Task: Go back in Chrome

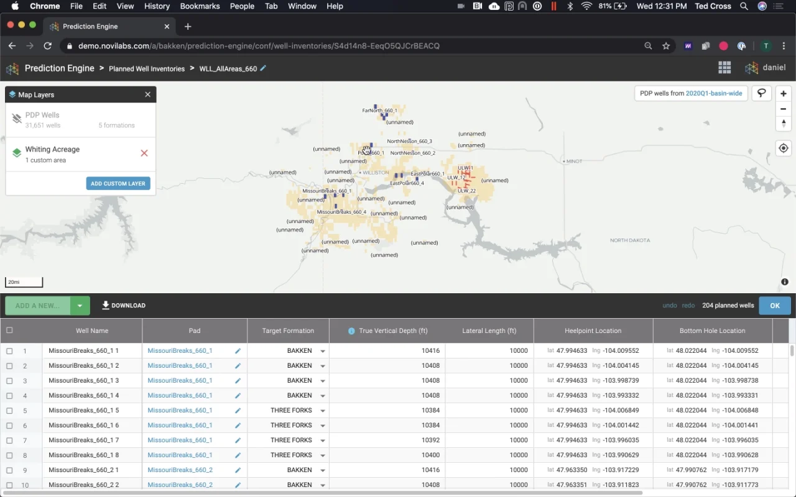Action: click(x=12, y=46)
